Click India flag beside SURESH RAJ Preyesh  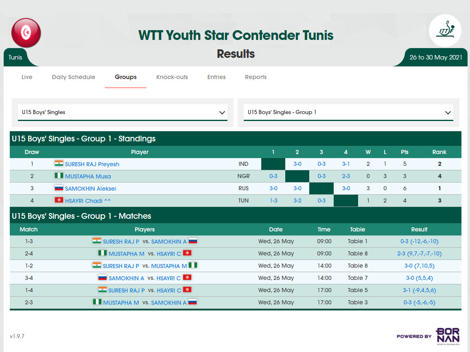59,163
